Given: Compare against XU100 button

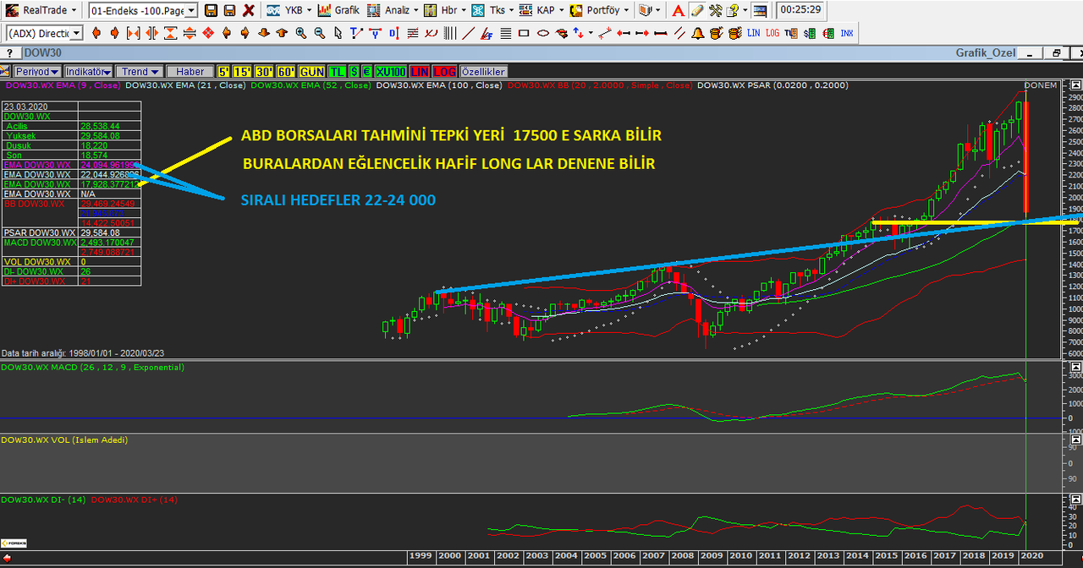Looking at the screenshot, I should point(391,72).
